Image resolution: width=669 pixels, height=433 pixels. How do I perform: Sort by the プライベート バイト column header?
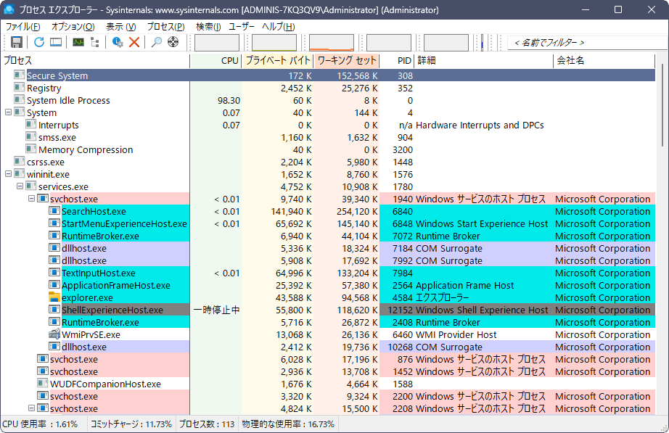[x=278, y=61]
